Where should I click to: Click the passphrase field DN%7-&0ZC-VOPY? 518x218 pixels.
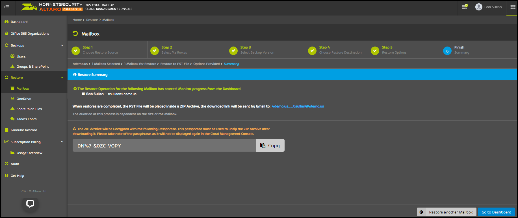164,145
